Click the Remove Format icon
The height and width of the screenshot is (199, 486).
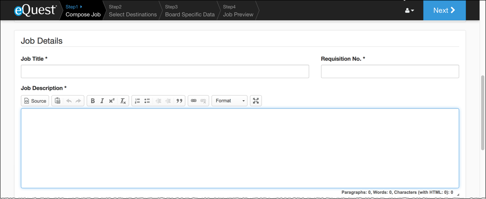click(x=123, y=101)
